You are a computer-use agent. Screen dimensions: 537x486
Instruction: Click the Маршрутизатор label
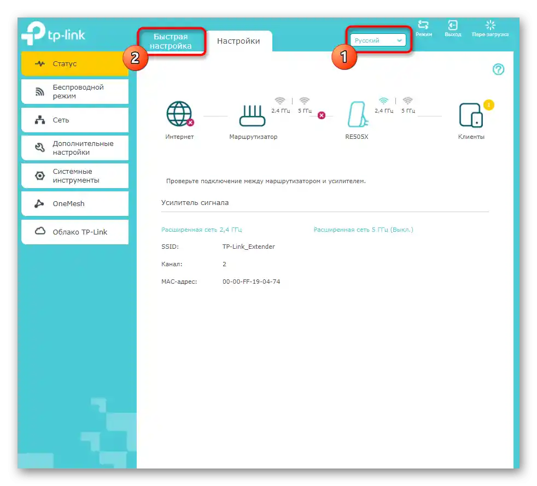(253, 137)
